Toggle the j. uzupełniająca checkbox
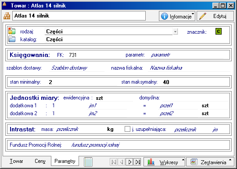 (x=127, y=129)
